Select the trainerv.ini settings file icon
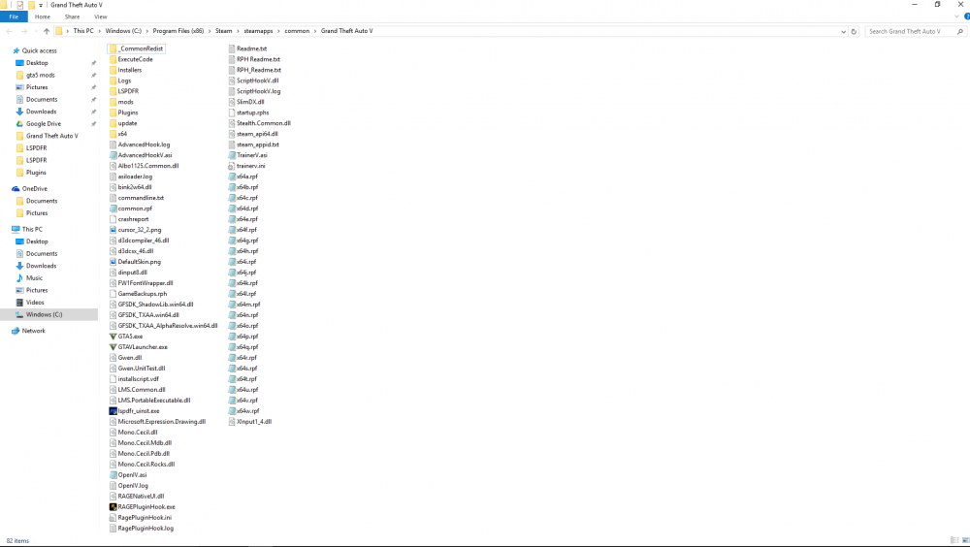Viewport: 970px width, 547px height. 232,166
